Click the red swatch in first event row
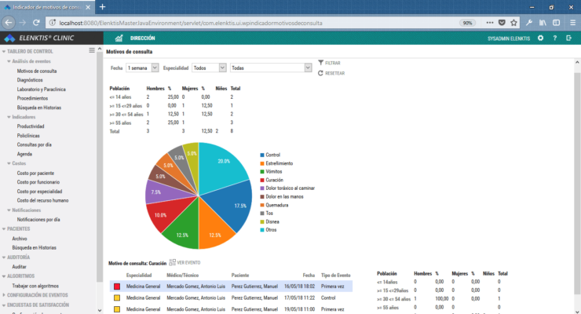 116,287
